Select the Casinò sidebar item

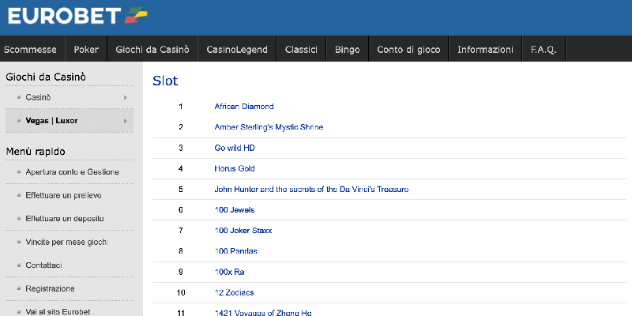click(38, 97)
